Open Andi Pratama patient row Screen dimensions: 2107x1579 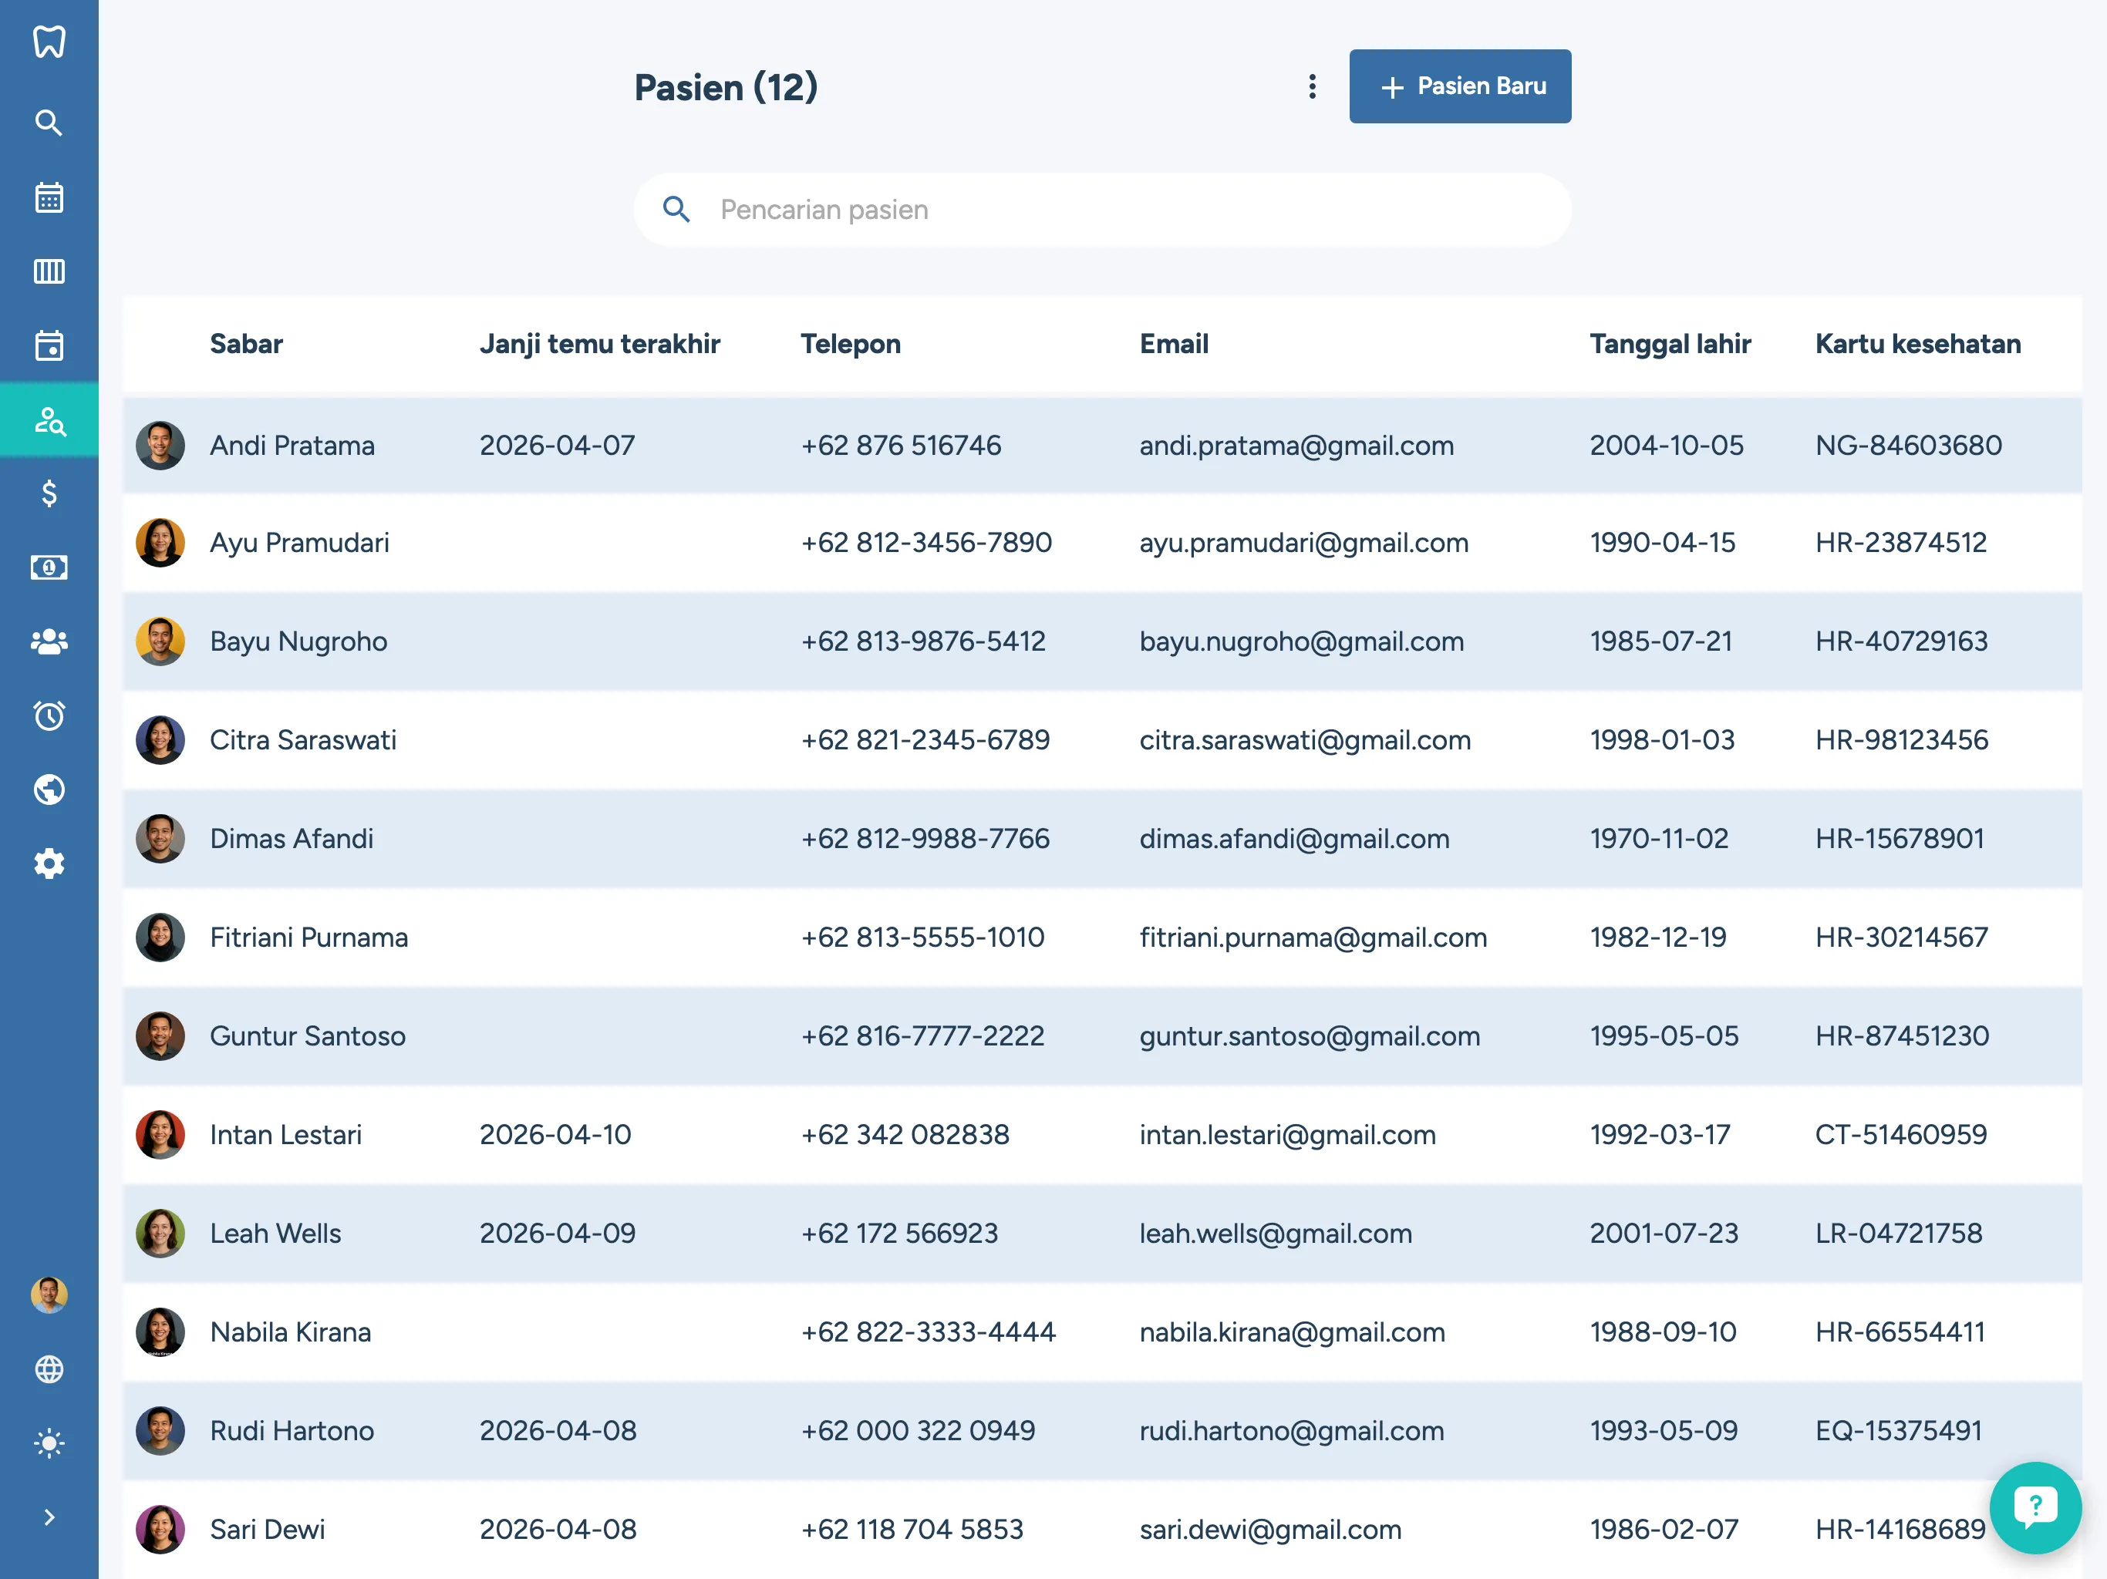pos(292,446)
